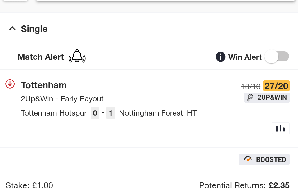298x196 pixels.
Task: Open the match statistics bar chart icon
Action: pyautogui.click(x=280, y=128)
